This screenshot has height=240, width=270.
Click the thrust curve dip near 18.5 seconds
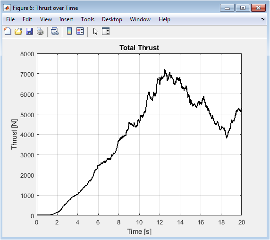pyautogui.click(x=227, y=137)
